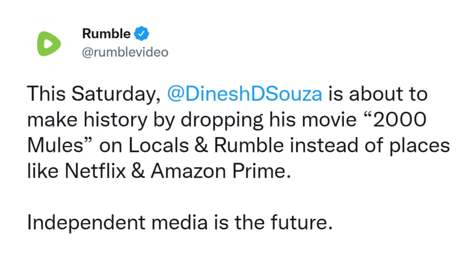Click the word "Locals" in tweet body
The image size is (475, 261).
click(159, 145)
